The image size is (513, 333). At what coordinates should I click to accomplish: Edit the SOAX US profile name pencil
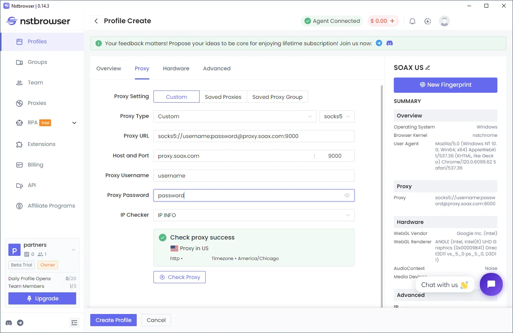(428, 68)
